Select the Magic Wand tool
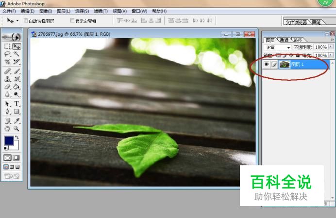 click(17, 54)
